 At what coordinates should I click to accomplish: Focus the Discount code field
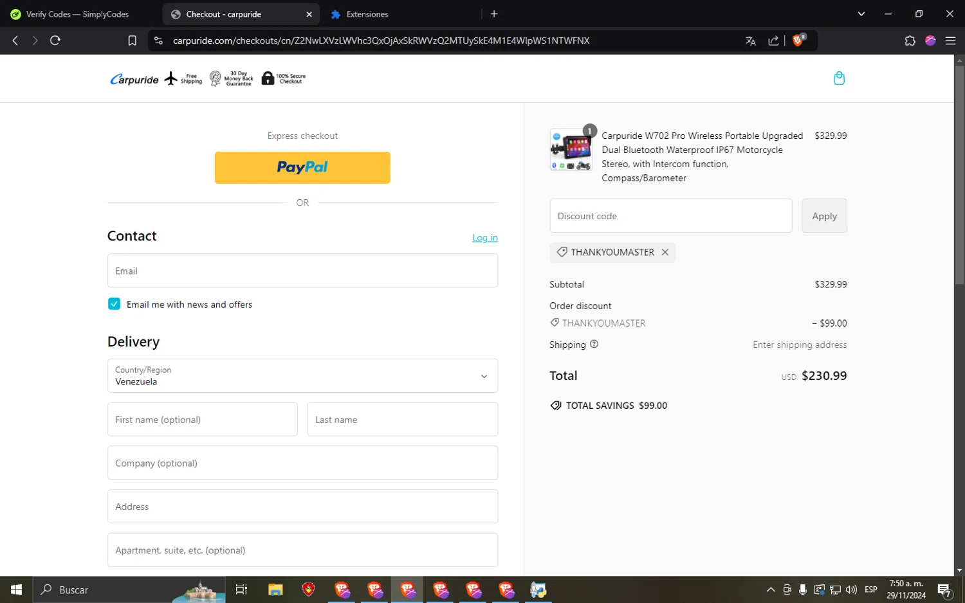pyautogui.click(x=671, y=216)
